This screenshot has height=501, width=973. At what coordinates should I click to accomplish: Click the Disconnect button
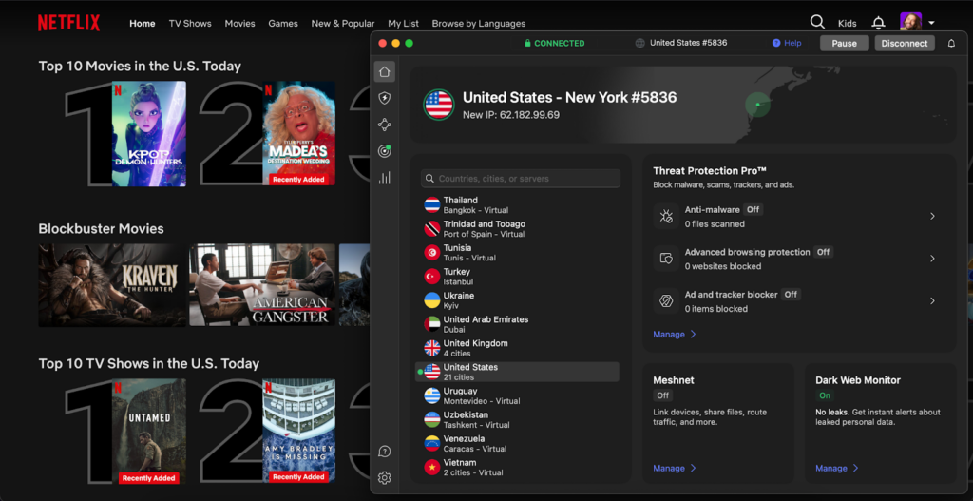(905, 44)
